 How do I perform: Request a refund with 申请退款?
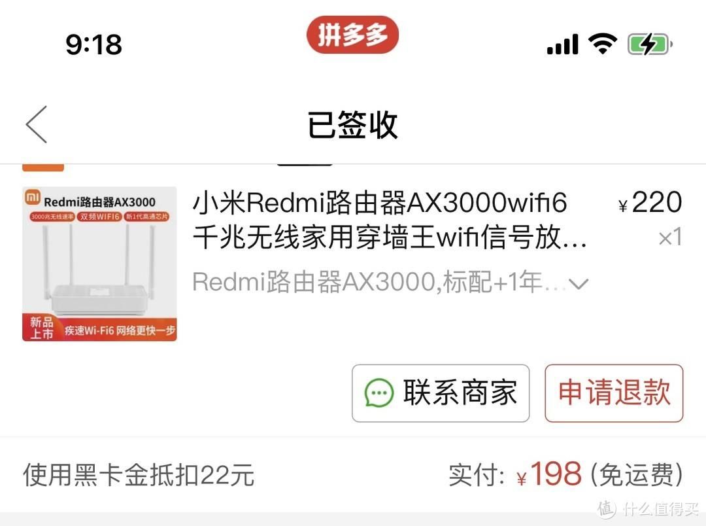[x=614, y=393]
